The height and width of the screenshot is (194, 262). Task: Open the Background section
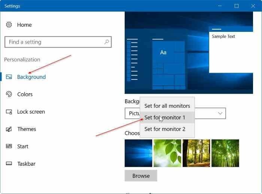point(31,77)
